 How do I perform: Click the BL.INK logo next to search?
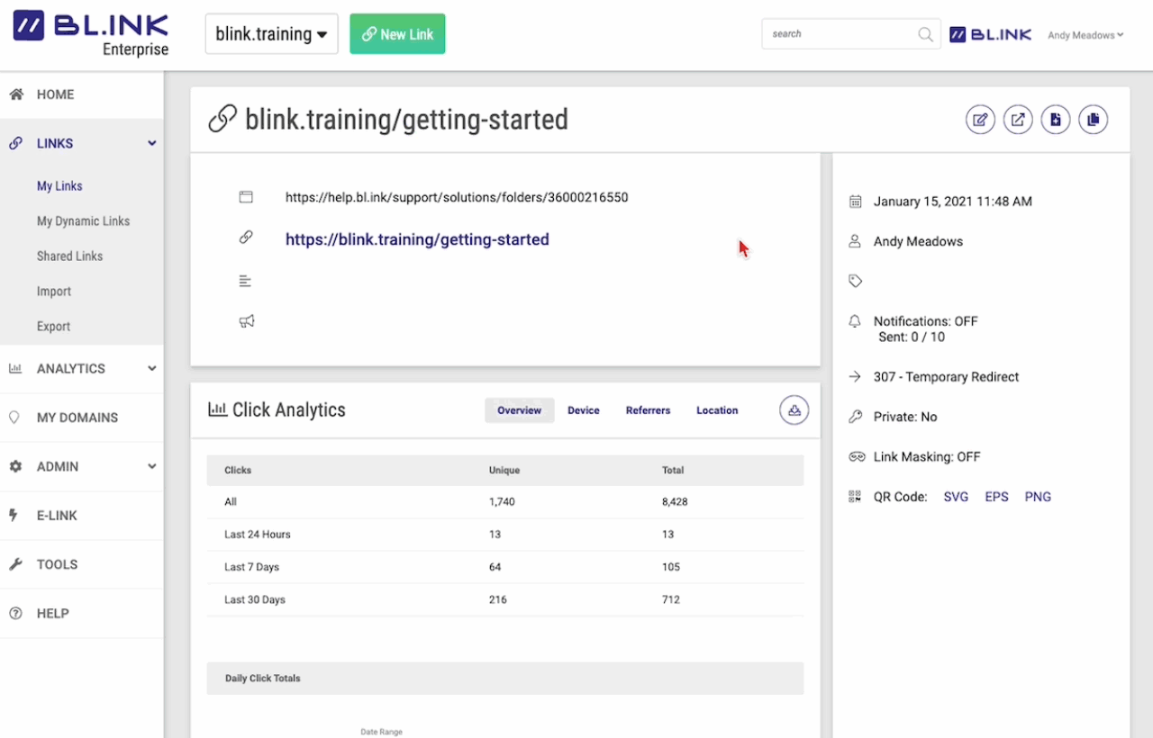pyautogui.click(x=991, y=34)
